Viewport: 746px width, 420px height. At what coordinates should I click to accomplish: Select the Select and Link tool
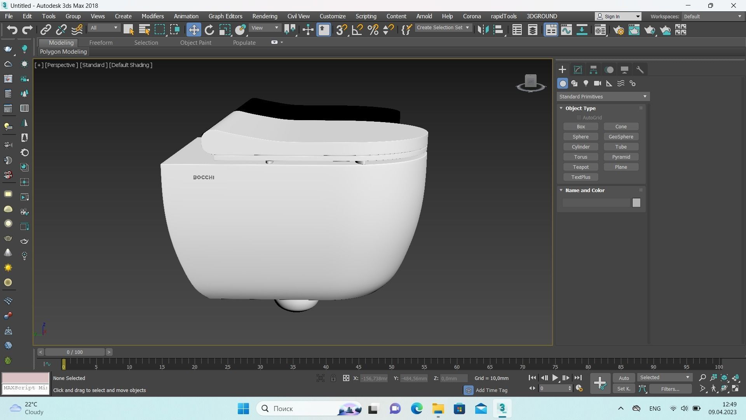coord(46,30)
